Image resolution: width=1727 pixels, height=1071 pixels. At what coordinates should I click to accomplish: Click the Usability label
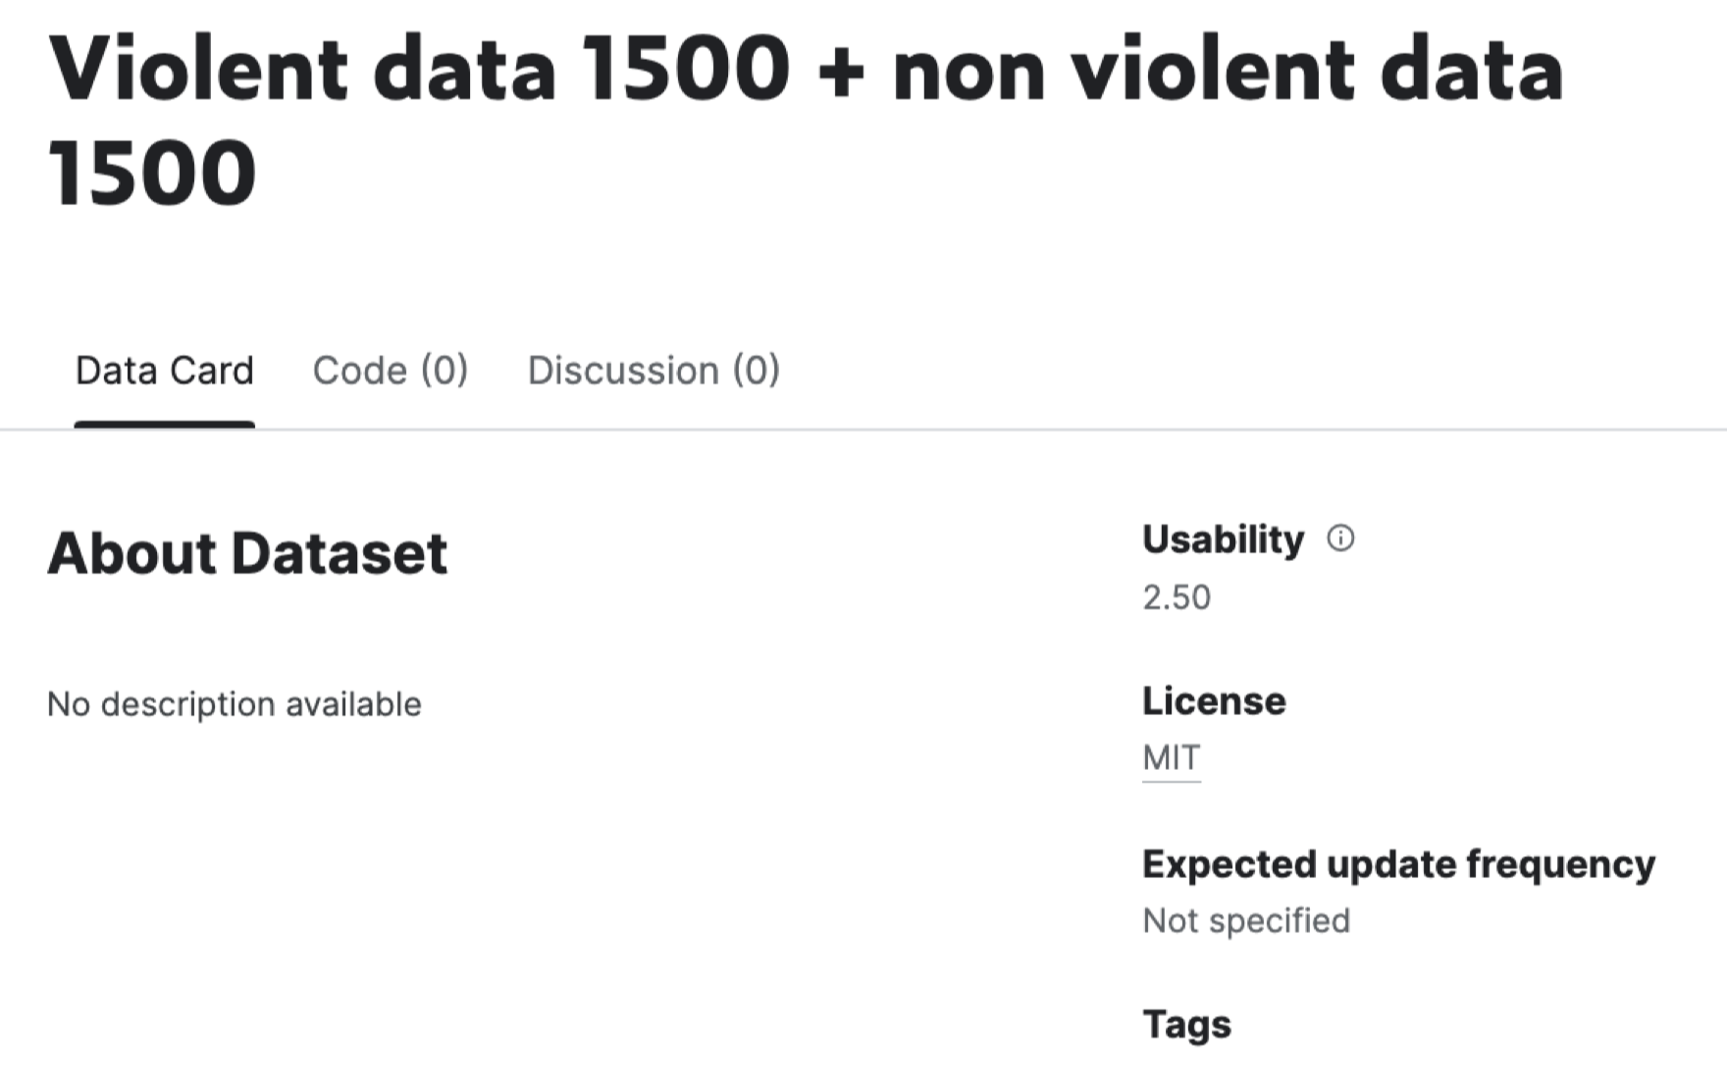coord(1224,539)
